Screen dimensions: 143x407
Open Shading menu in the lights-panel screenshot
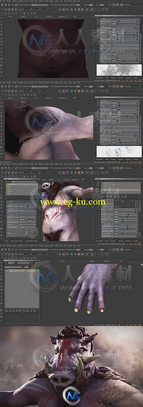pos(41,165)
